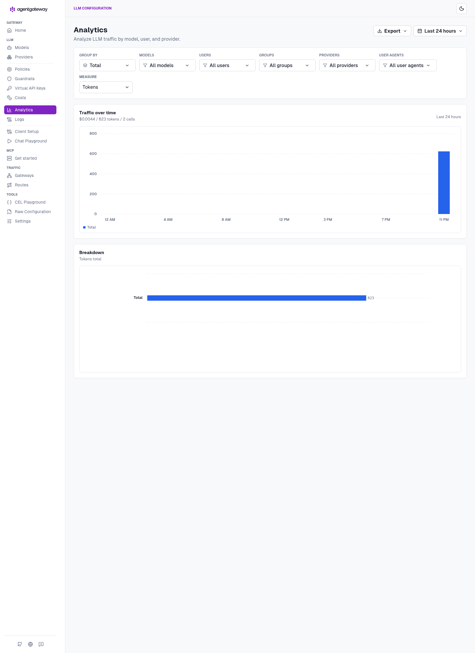Click the '12 PM' axis label

coord(284,220)
